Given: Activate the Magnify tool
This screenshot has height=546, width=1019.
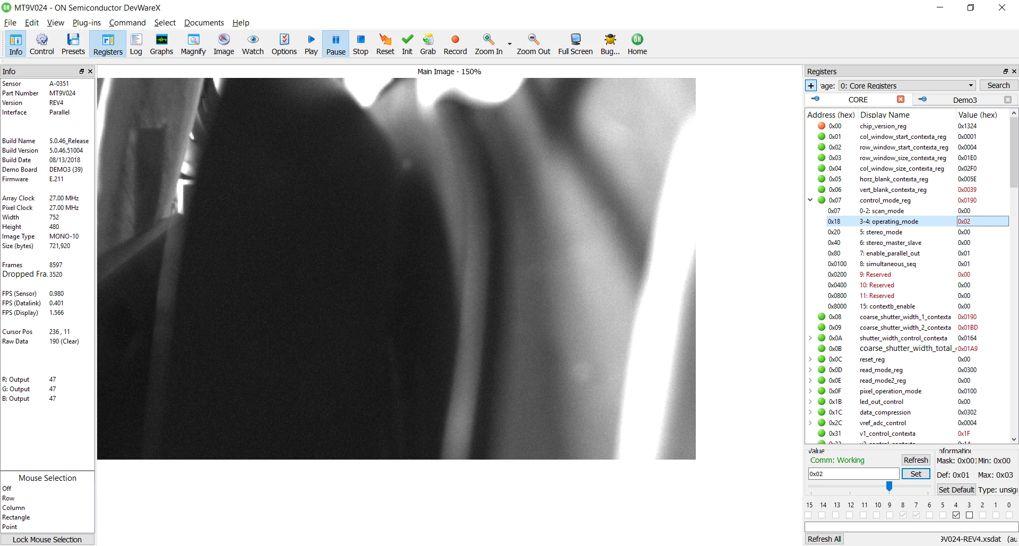Looking at the screenshot, I should (193, 44).
